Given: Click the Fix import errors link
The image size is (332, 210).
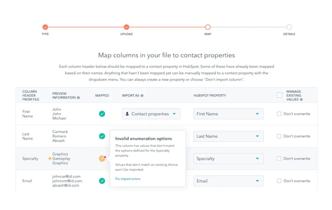Looking at the screenshot, I should [x=128, y=178].
